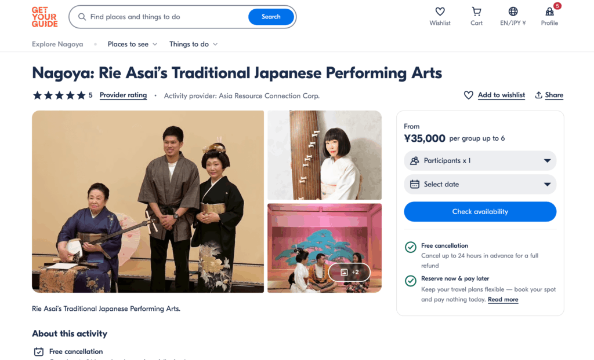Open the Select date dropdown
594x360 pixels.
tap(480, 184)
